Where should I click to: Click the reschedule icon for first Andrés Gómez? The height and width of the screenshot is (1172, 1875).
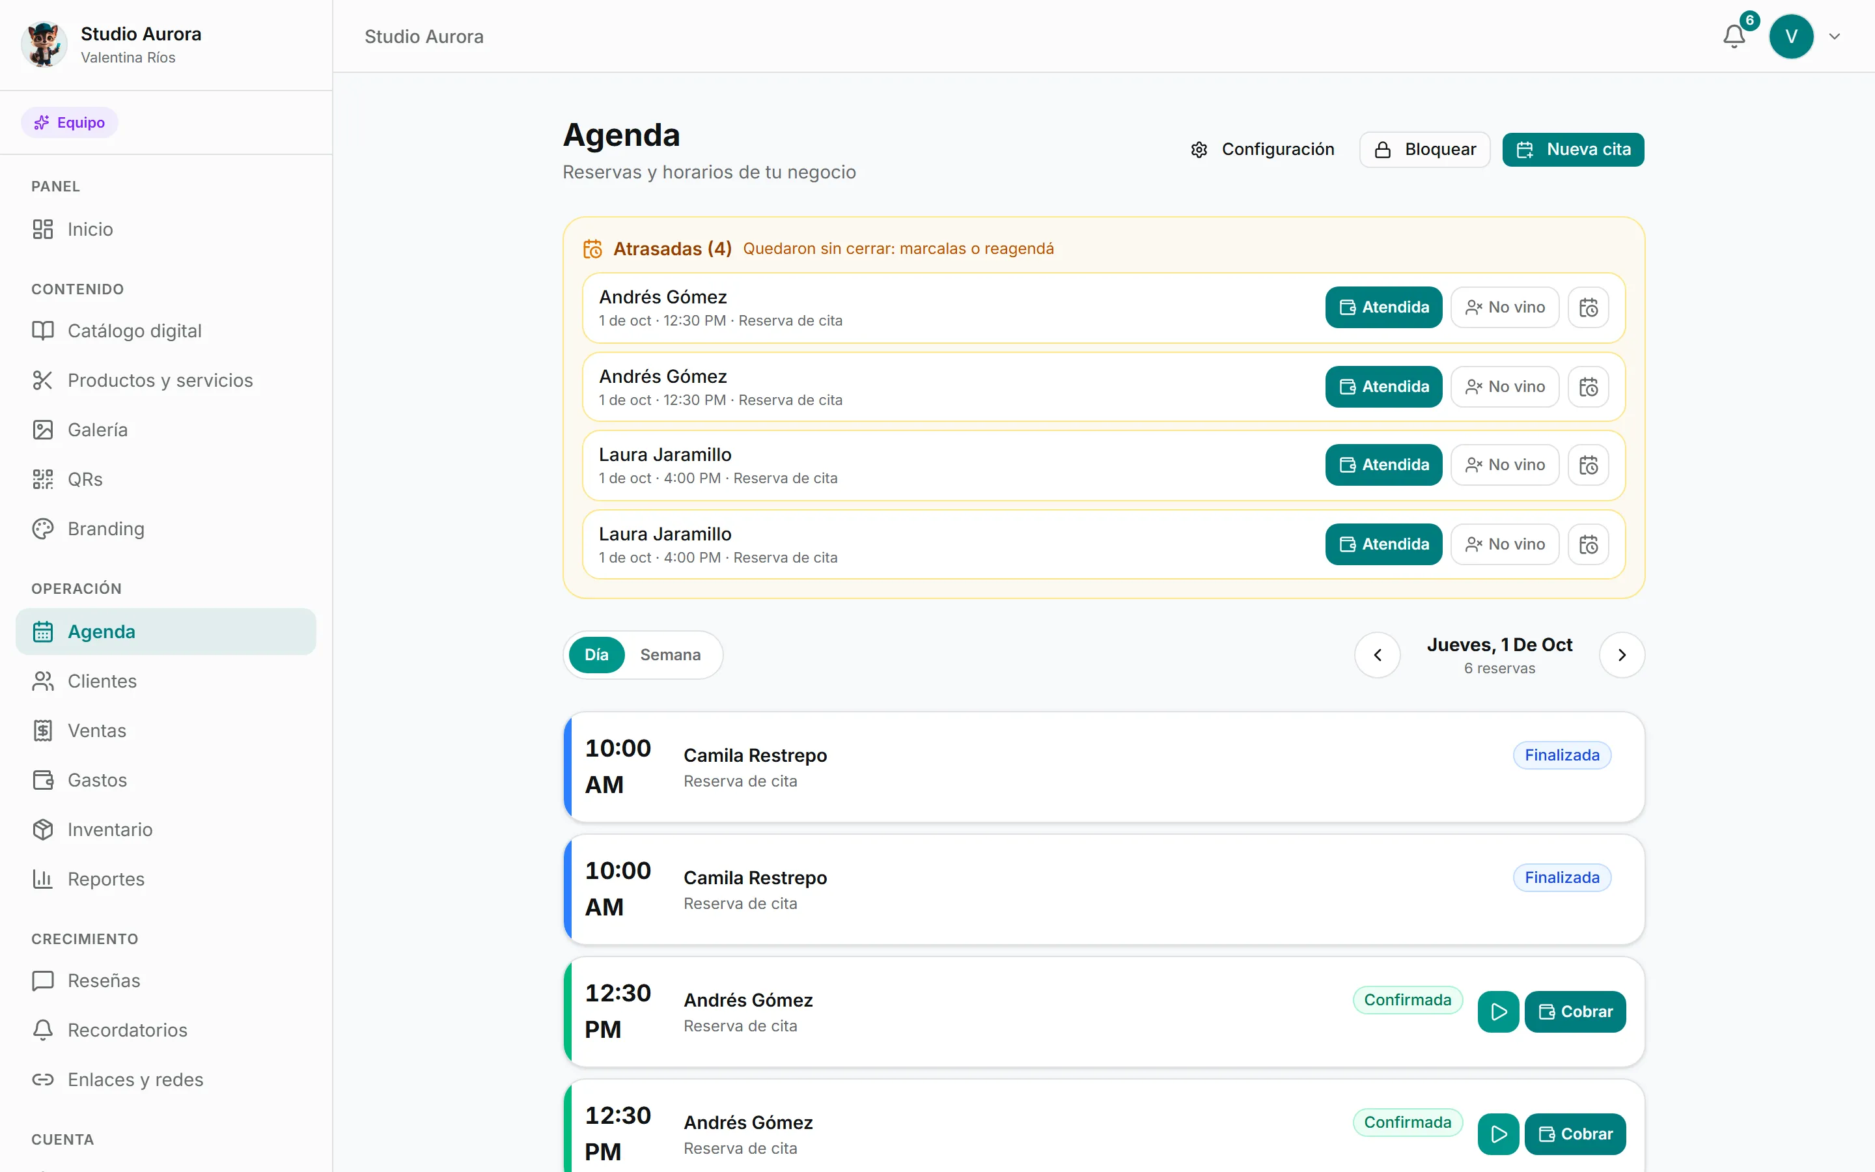point(1589,308)
